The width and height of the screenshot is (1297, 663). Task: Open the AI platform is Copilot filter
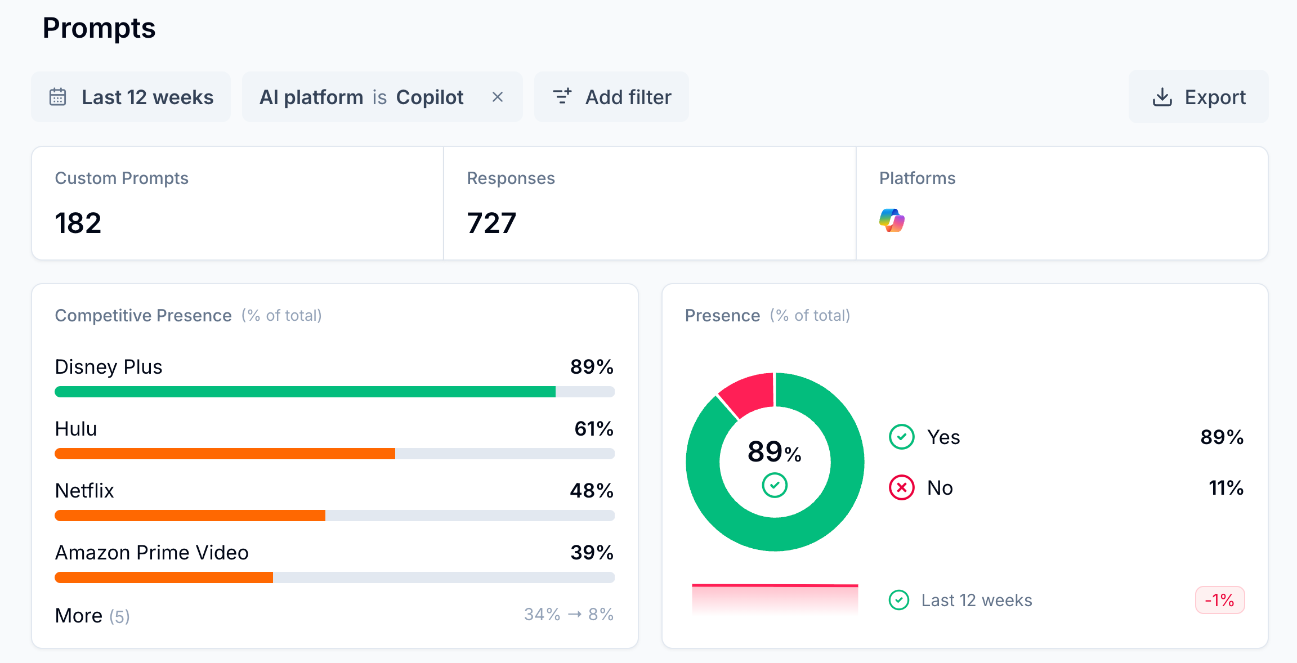(x=361, y=97)
